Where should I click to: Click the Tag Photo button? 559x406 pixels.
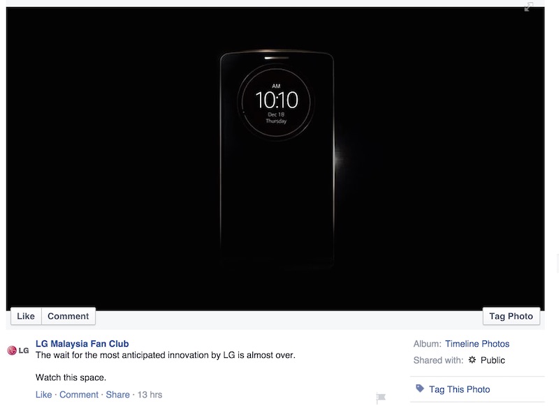point(511,316)
